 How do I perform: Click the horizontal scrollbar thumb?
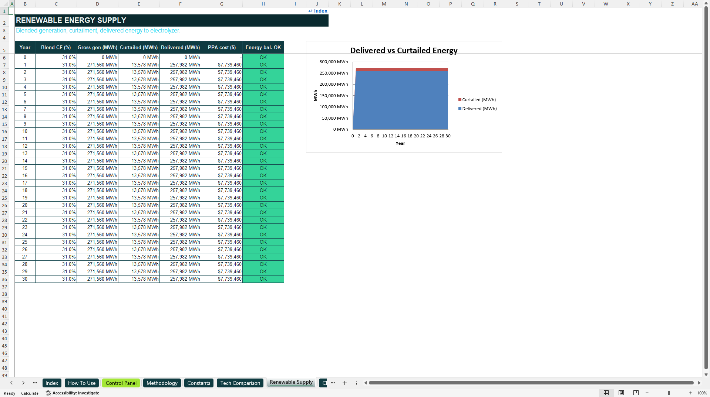[x=531, y=383]
